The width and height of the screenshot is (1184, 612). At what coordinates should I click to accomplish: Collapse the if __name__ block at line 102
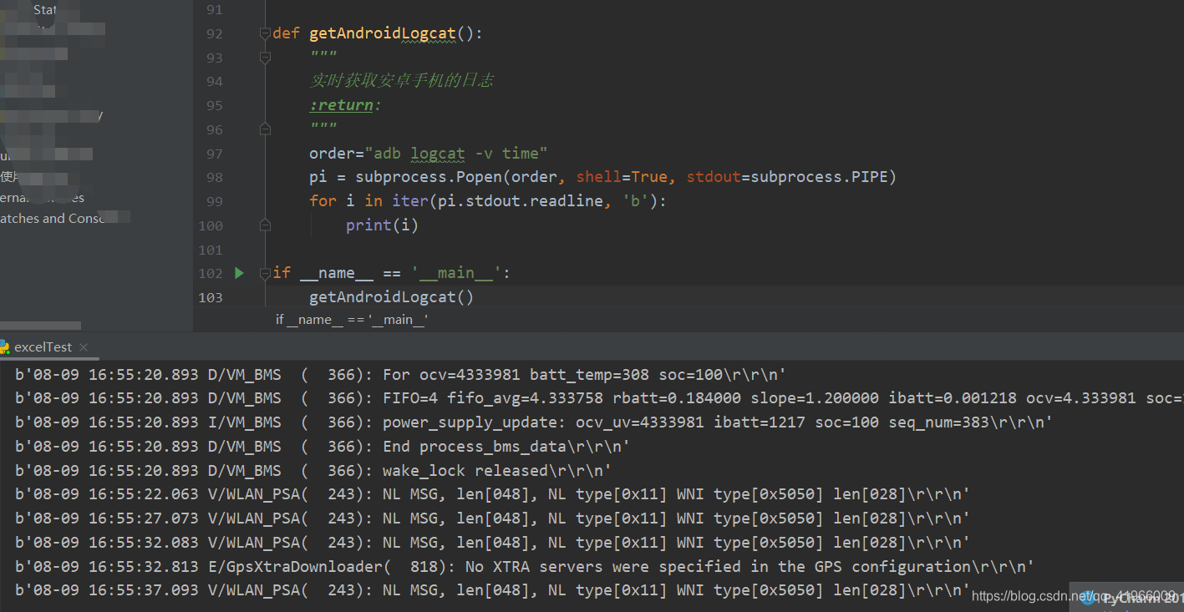point(265,273)
